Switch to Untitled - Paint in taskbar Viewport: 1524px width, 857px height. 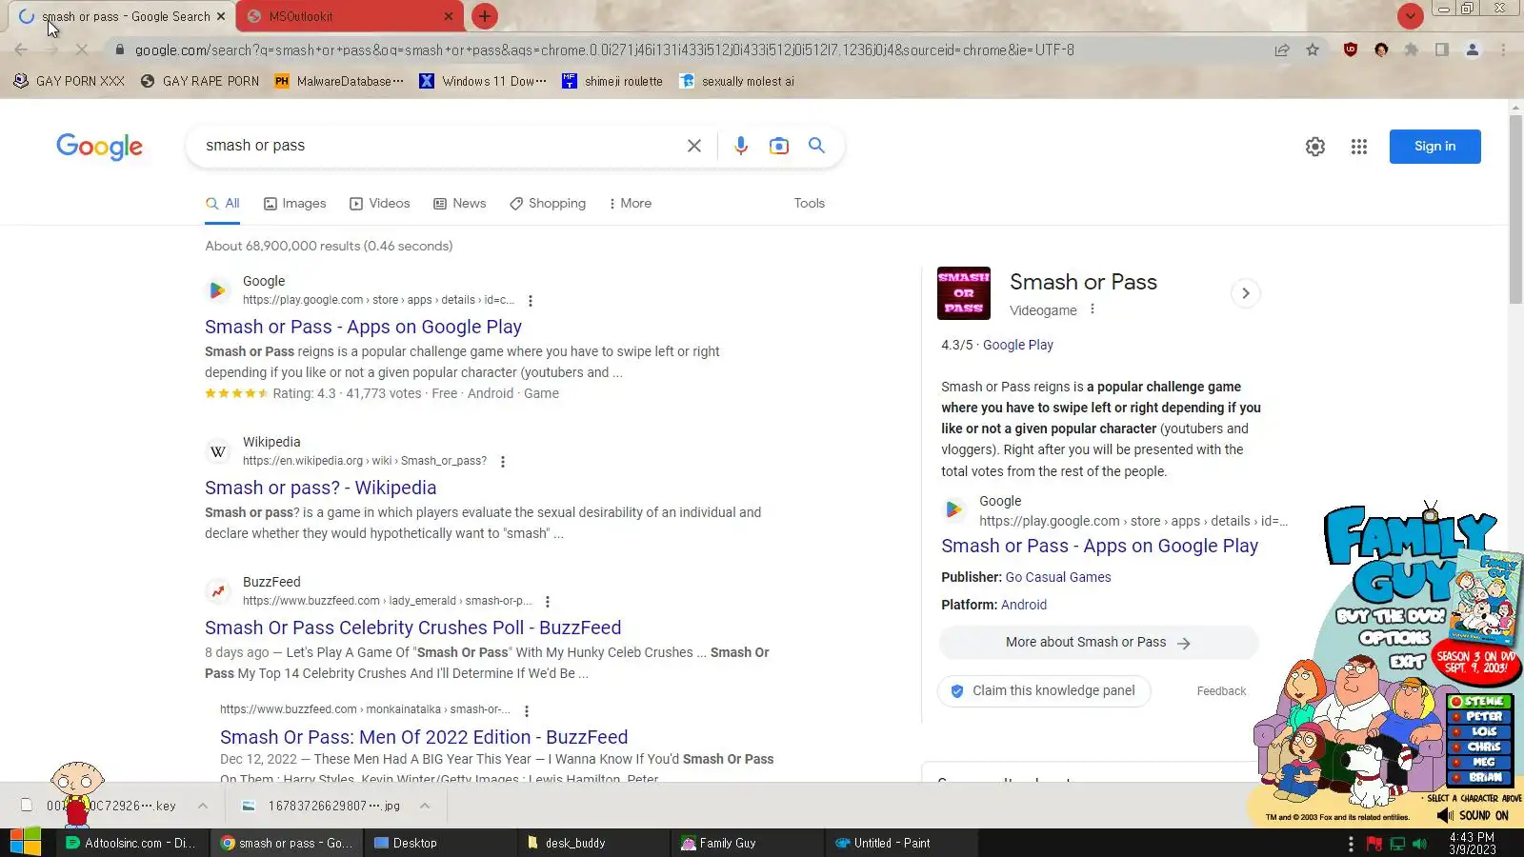tap(902, 844)
